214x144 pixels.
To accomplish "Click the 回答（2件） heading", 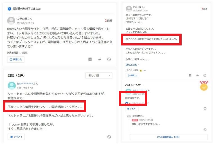I will tap(16, 75).
